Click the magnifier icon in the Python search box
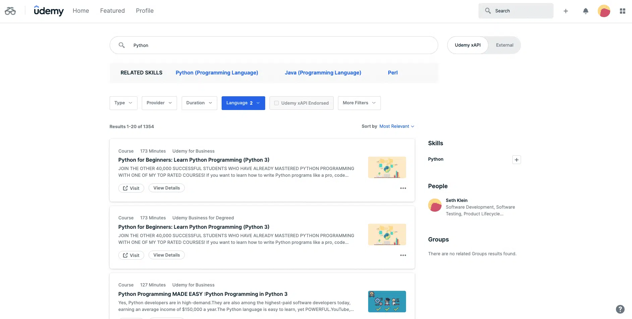 122,45
